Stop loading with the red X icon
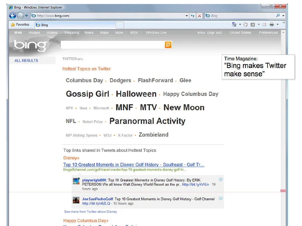This screenshot has width=302, height=226. click(x=199, y=16)
